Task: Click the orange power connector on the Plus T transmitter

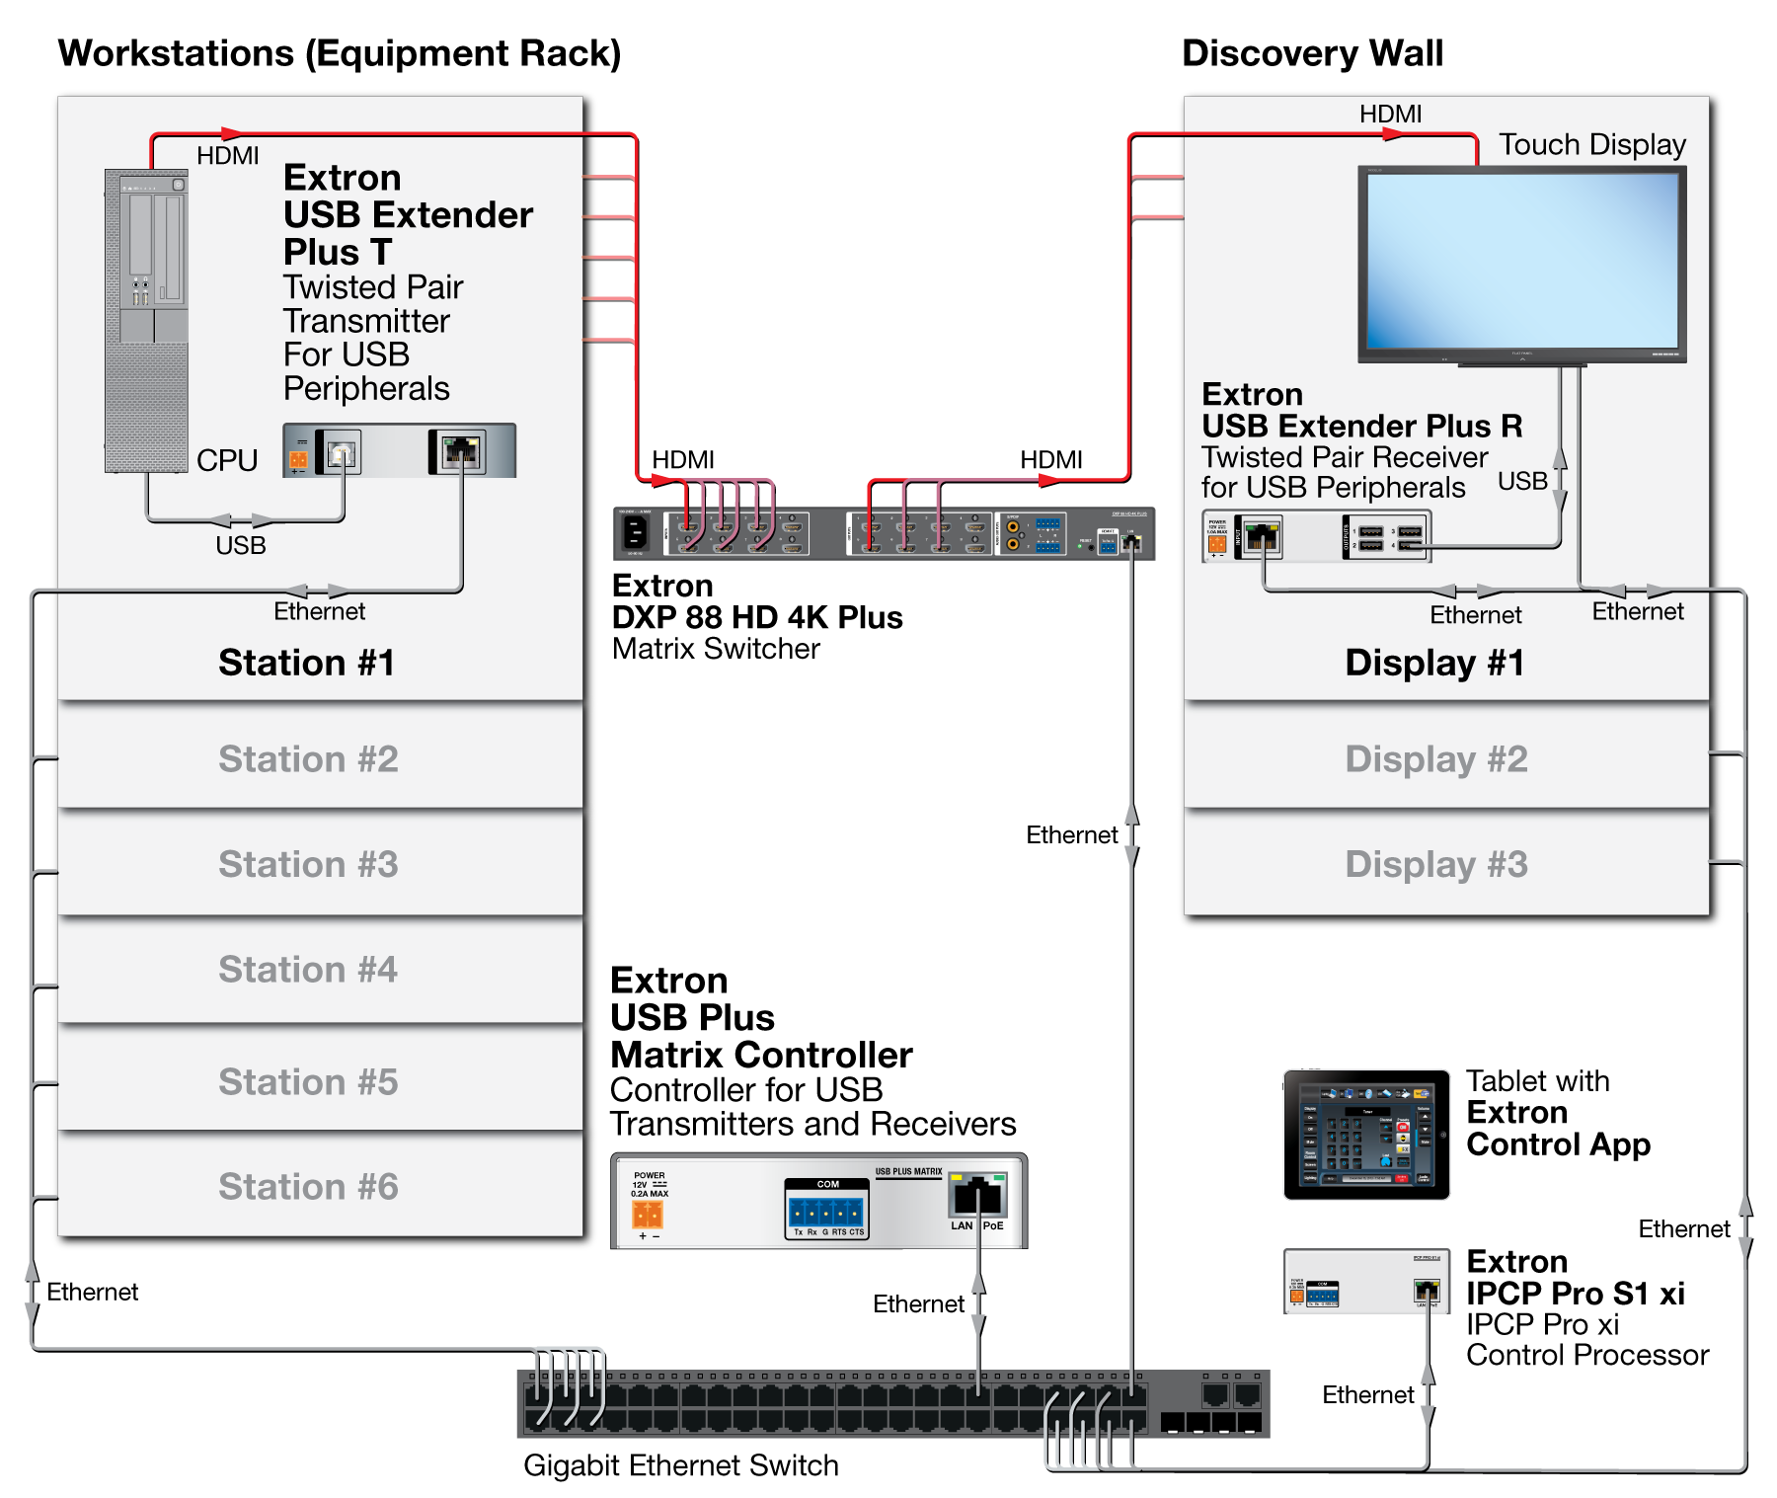Action: 298,459
